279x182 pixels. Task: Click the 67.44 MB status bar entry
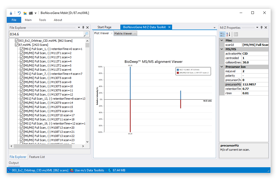pyautogui.click(x=119, y=170)
